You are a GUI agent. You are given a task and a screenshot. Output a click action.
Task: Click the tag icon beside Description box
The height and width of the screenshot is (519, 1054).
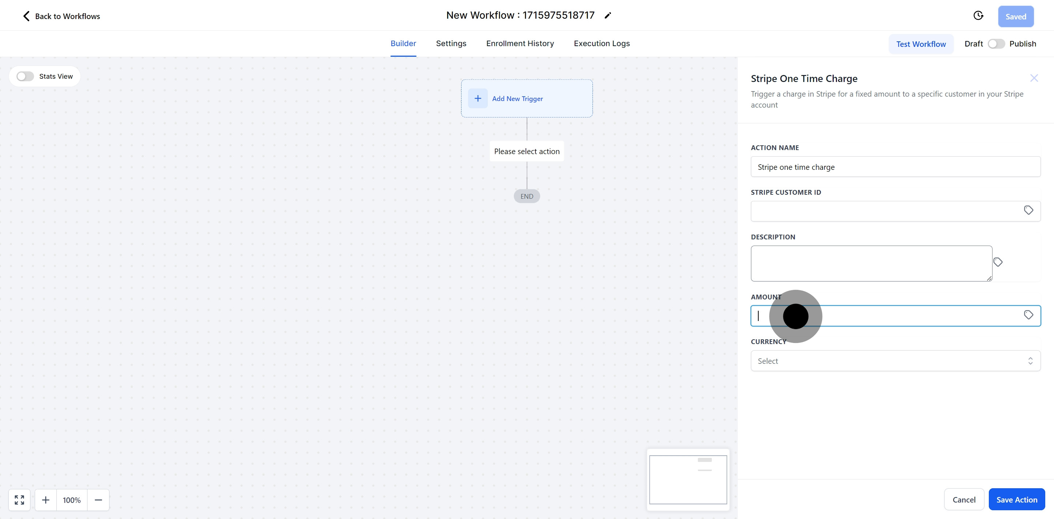[998, 262]
